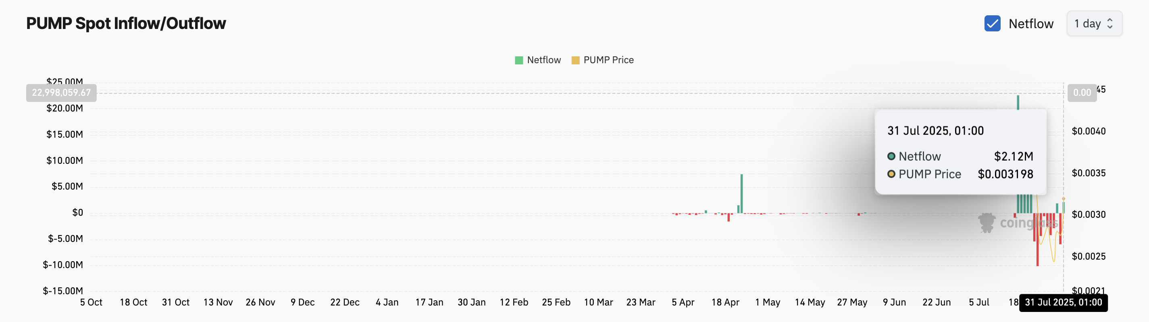
Task: Click the 31 Jul 2025 date marker label
Action: (1063, 303)
